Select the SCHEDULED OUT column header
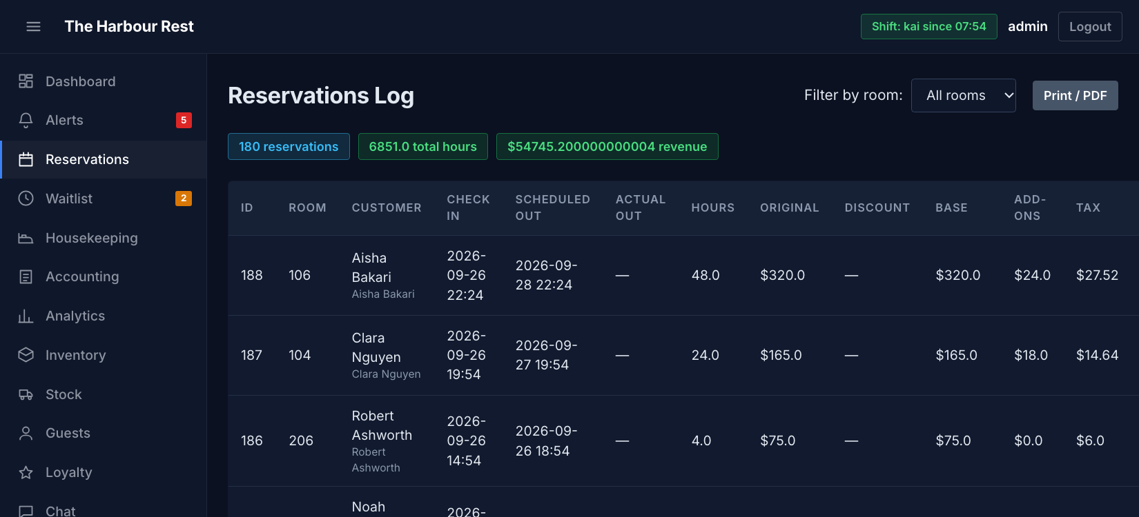Screen dimensions: 1139x517 pos(552,207)
